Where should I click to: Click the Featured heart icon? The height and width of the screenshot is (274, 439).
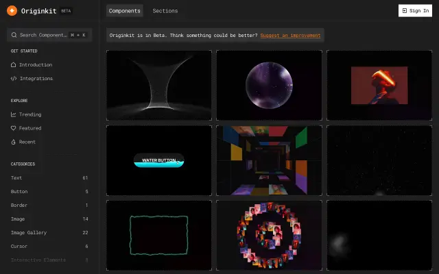(x=13, y=128)
